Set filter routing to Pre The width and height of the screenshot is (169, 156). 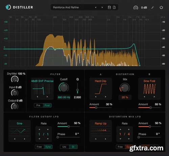[x=38, y=105]
